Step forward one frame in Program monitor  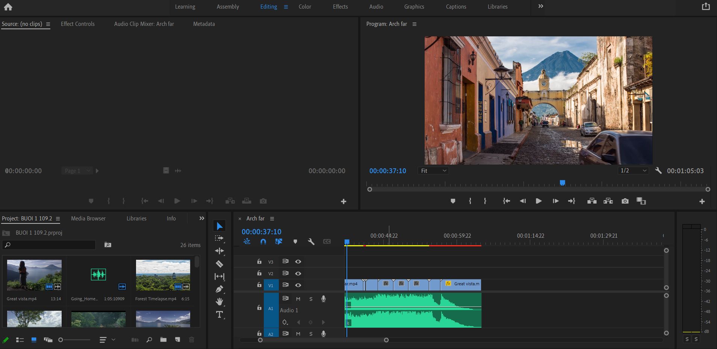(555, 201)
